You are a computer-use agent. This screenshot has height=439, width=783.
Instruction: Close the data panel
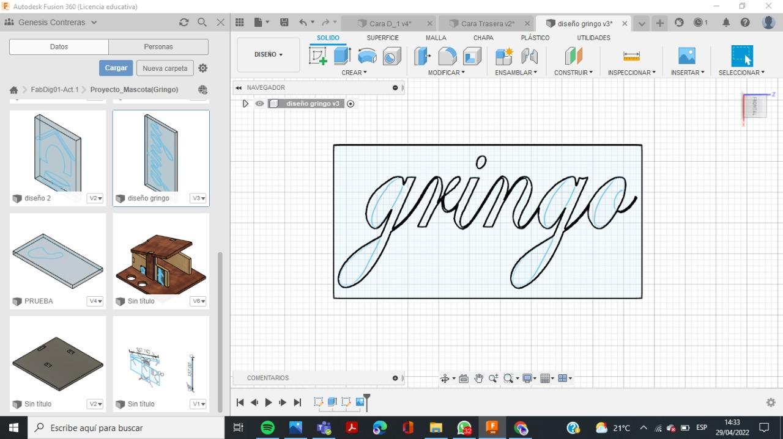pyautogui.click(x=221, y=22)
